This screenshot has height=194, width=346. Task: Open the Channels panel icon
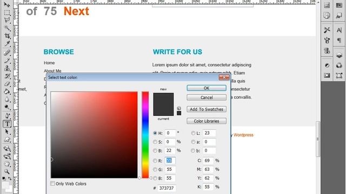tap(339, 66)
